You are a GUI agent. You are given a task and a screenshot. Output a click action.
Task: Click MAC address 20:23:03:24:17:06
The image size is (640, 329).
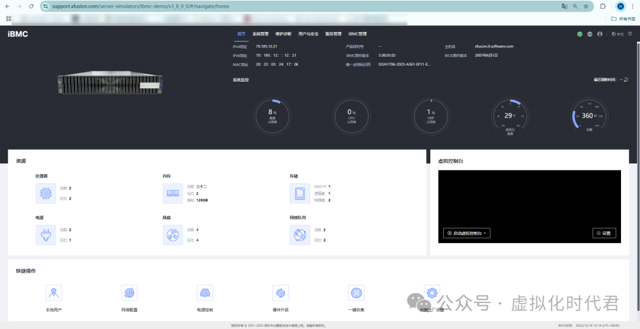click(x=277, y=64)
